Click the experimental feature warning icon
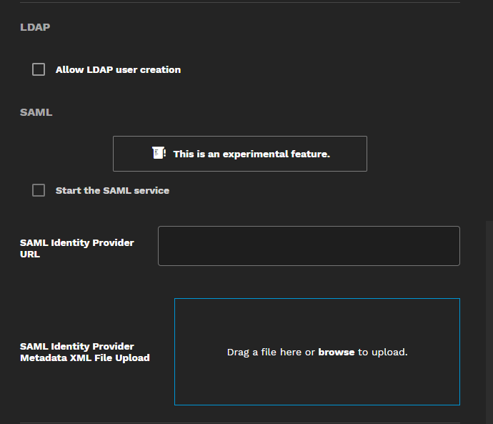Image resolution: width=493 pixels, height=424 pixels. click(159, 154)
